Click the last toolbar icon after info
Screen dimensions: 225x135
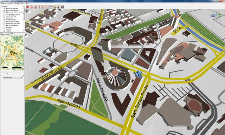pos(63,7)
